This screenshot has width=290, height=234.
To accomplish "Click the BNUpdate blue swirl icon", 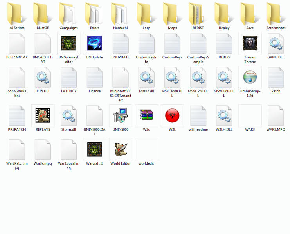I will click(94, 43).
